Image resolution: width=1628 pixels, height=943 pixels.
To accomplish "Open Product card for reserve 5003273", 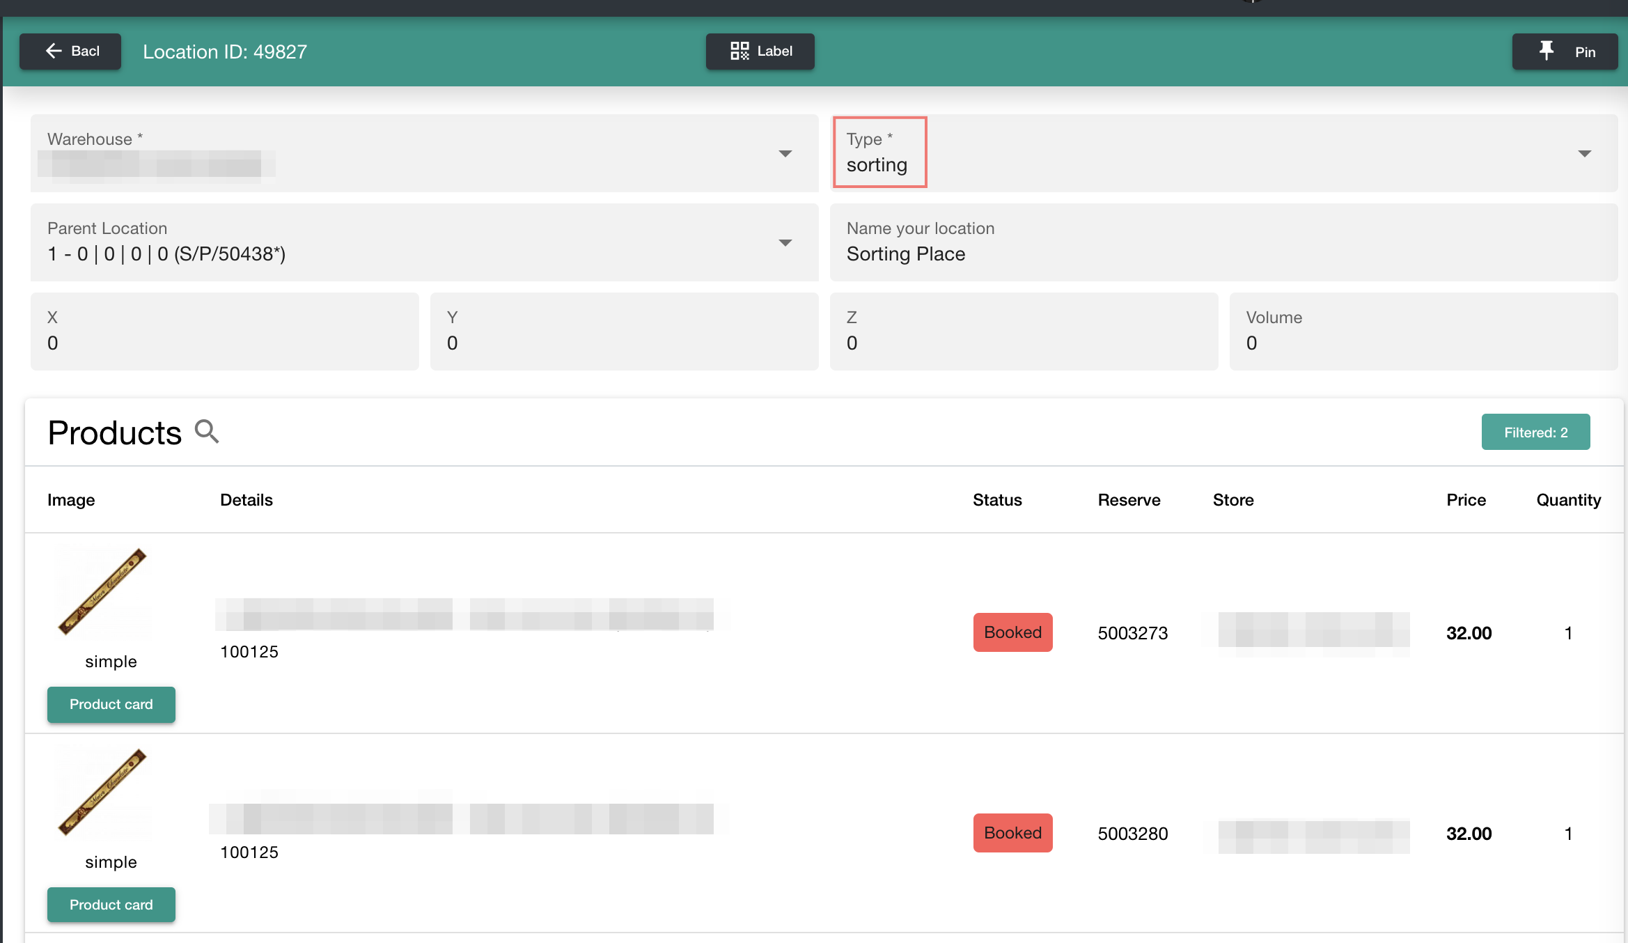I will [x=111, y=704].
